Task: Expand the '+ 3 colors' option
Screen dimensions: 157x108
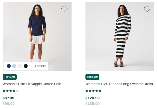Action: pyautogui.click(x=38, y=66)
